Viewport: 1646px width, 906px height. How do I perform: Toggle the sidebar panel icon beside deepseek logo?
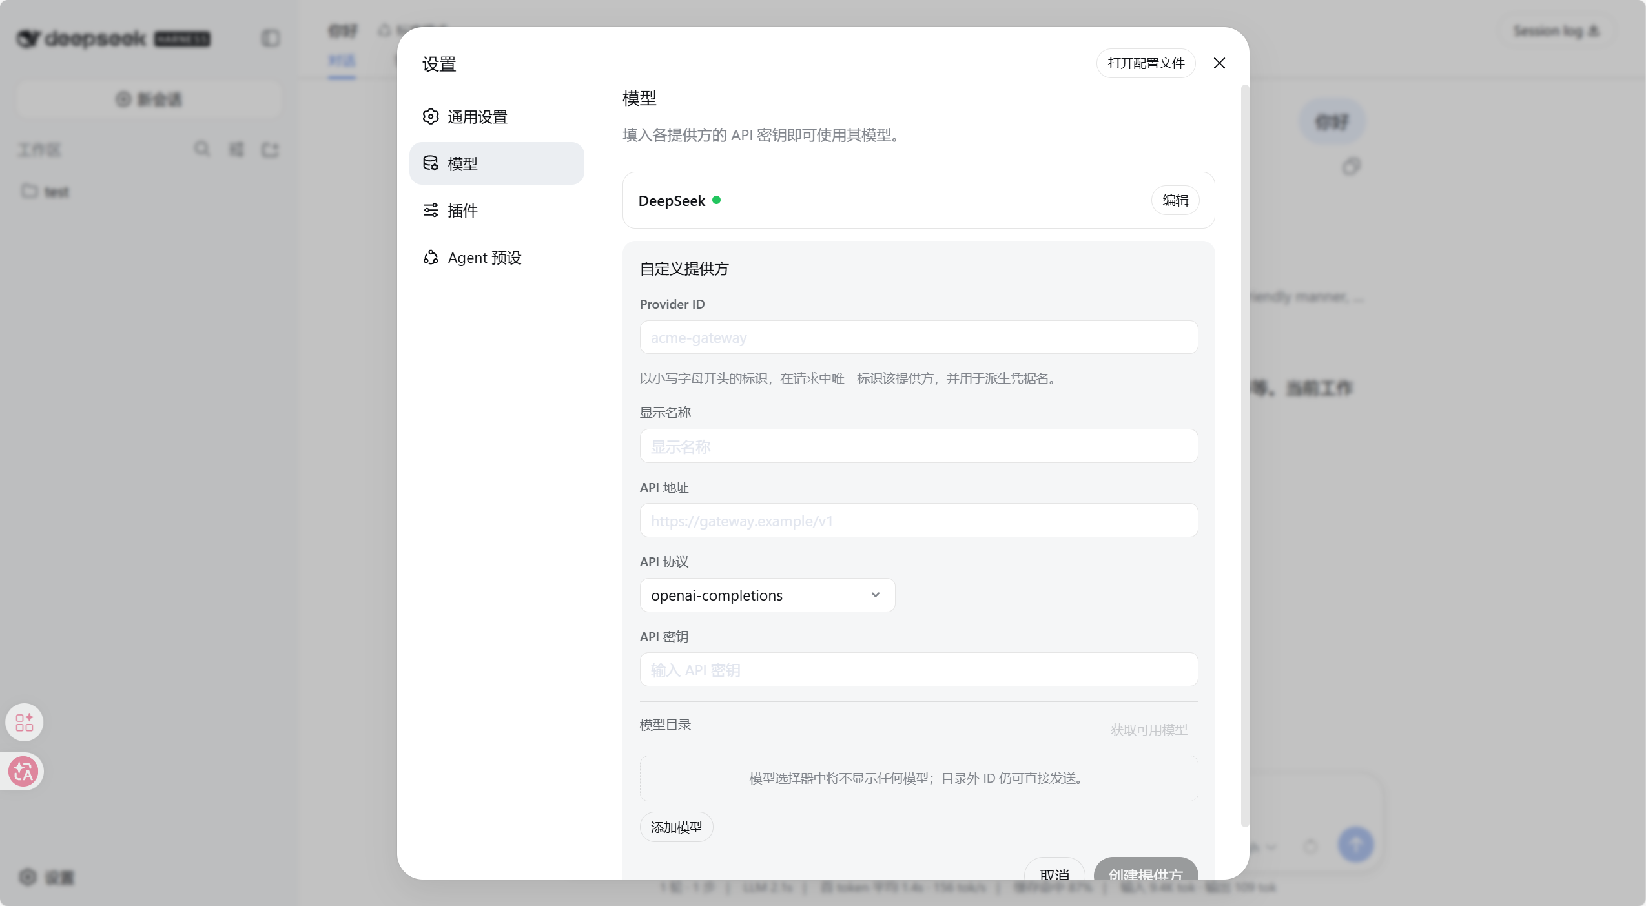click(x=271, y=39)
